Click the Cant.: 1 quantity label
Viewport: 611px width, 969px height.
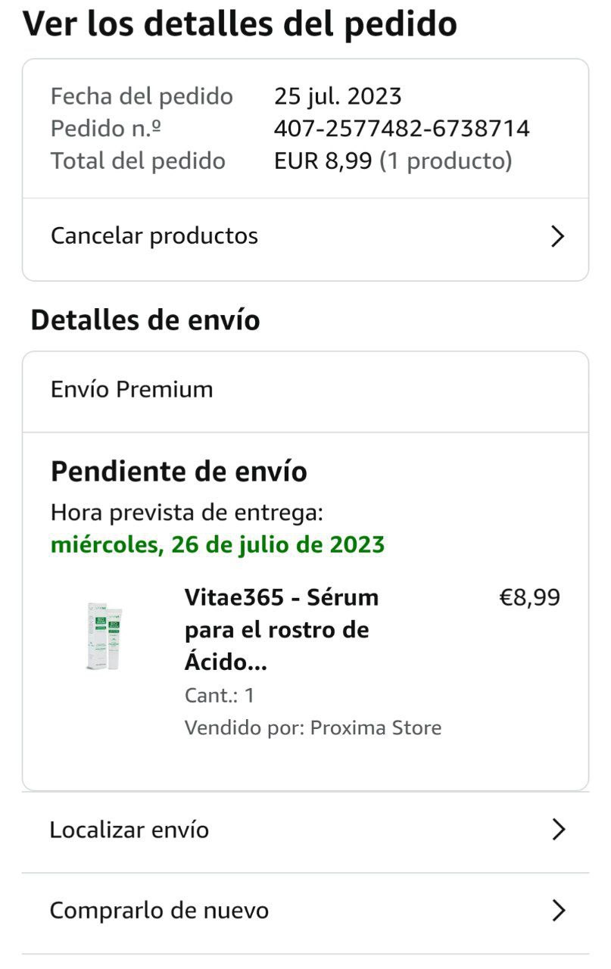(x=220, y=696)
